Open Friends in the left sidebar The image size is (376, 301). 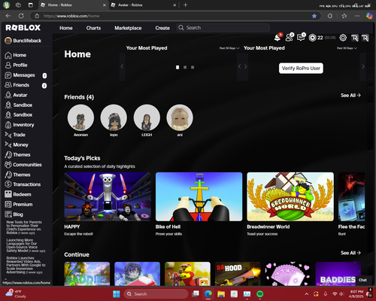point(17,85)
